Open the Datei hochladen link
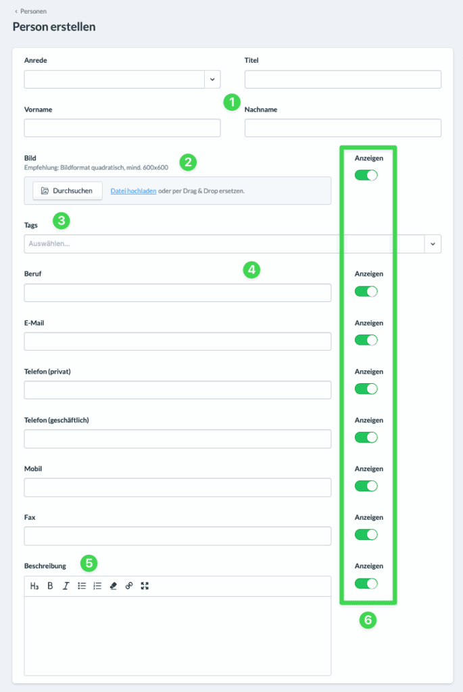 (x=133, y=191)
